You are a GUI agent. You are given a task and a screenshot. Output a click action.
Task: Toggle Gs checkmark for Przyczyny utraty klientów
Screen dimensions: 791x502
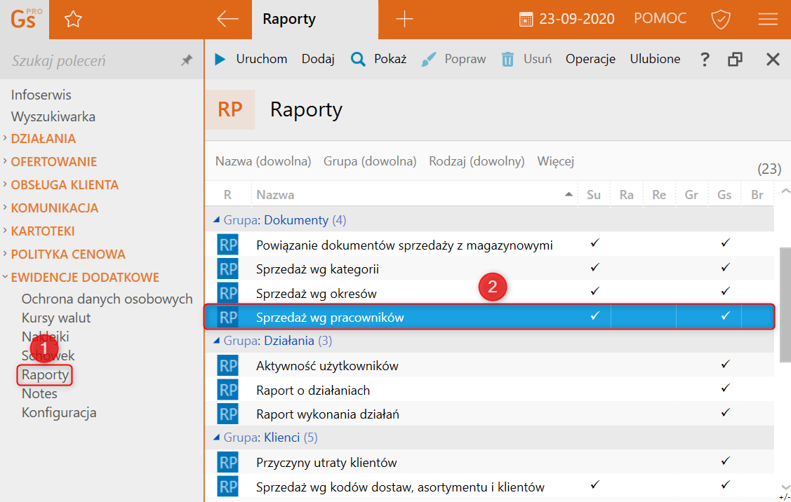[726, 461]
